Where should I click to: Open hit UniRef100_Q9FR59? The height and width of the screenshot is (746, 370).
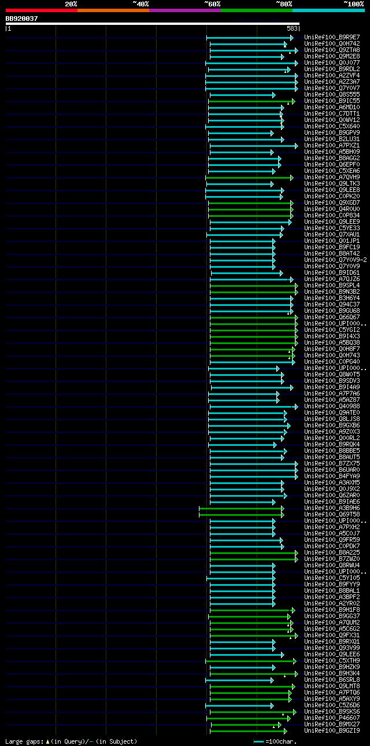coord(332,540)
